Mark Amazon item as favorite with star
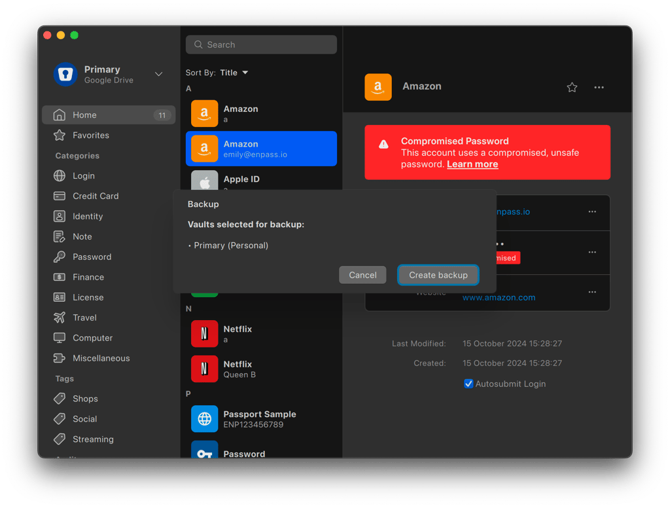 click(x=572, y=87)
